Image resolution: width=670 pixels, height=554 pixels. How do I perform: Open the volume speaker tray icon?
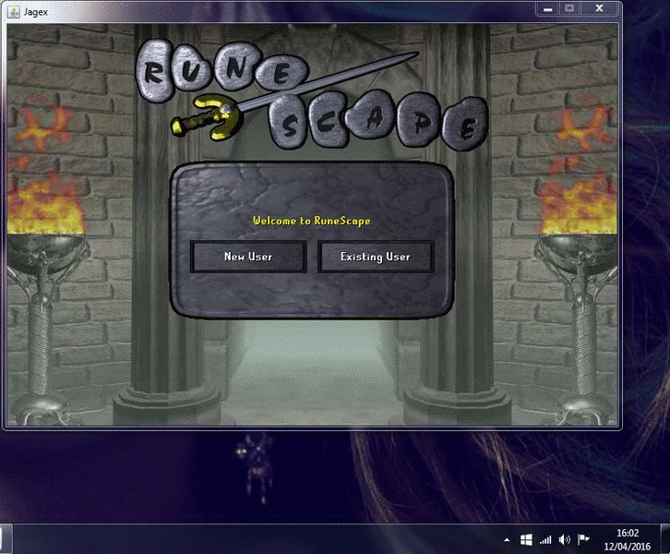coord(565,540)
